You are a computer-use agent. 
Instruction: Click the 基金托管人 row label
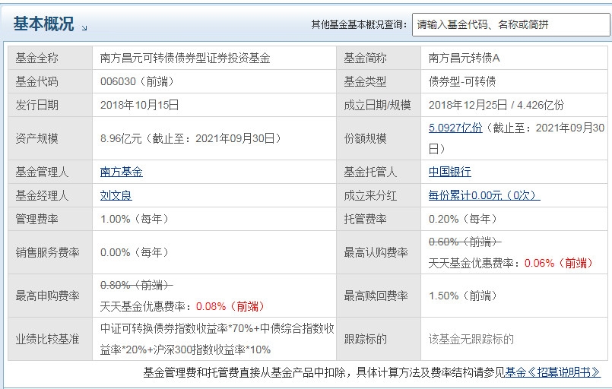tap(370, 172)
